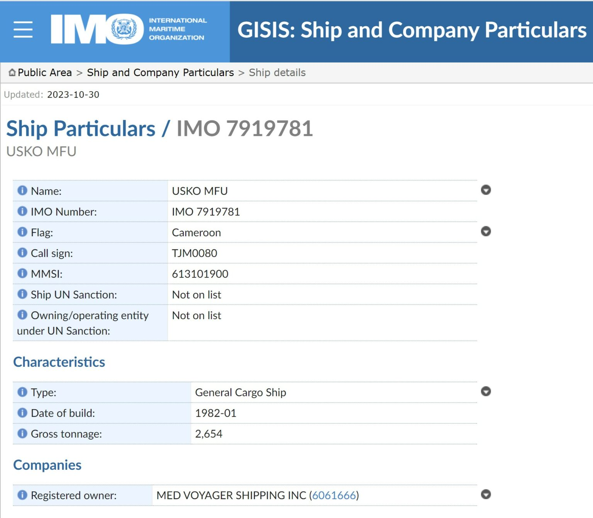Screen dimensions: 593x518
Task: Expand the Registered owner history arrow
Action: tap(486, 494)
